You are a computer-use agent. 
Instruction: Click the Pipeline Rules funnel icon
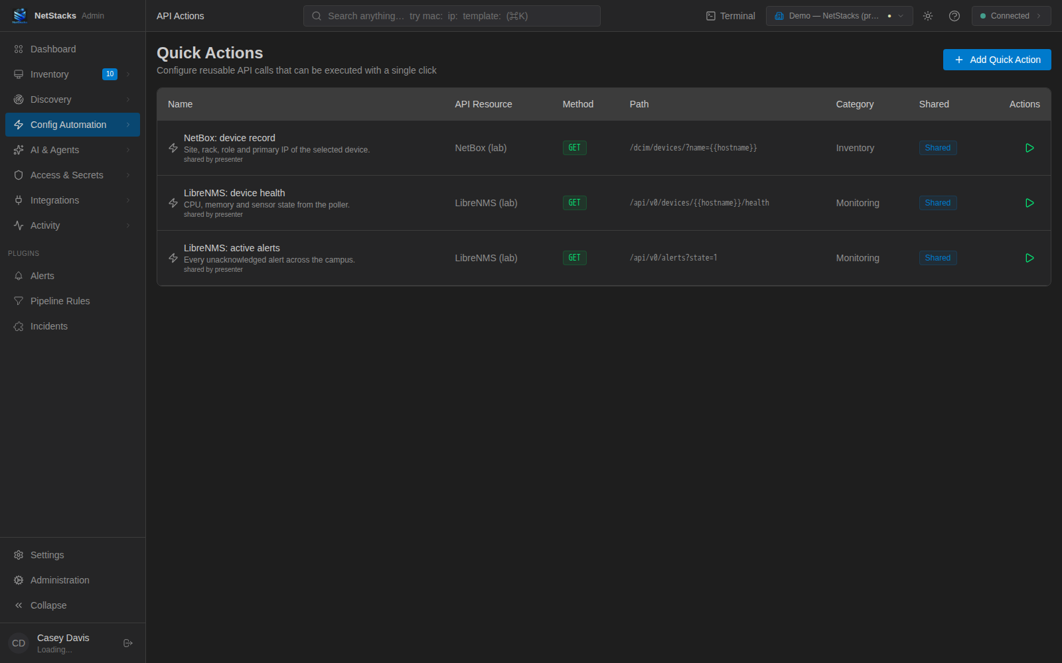[19, 301]
